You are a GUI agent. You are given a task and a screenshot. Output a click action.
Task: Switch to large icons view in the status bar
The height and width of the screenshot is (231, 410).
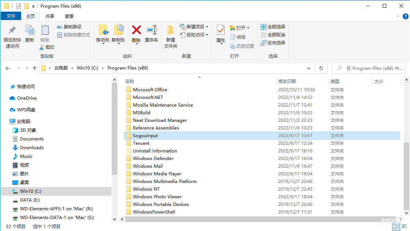coord(404,226)
